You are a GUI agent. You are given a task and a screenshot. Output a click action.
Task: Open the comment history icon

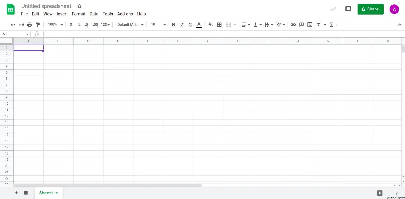tap(348, 9)
